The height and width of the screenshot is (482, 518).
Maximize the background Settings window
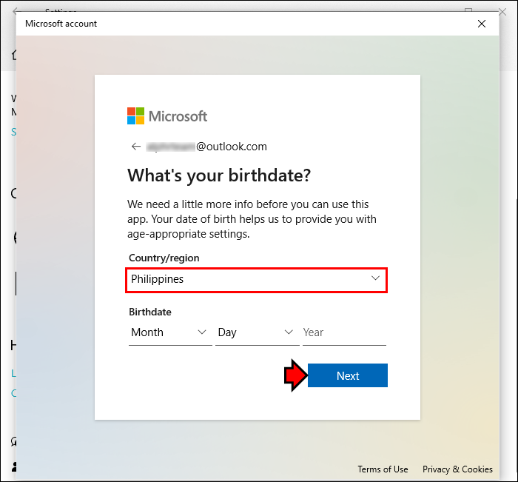point(468,11)
